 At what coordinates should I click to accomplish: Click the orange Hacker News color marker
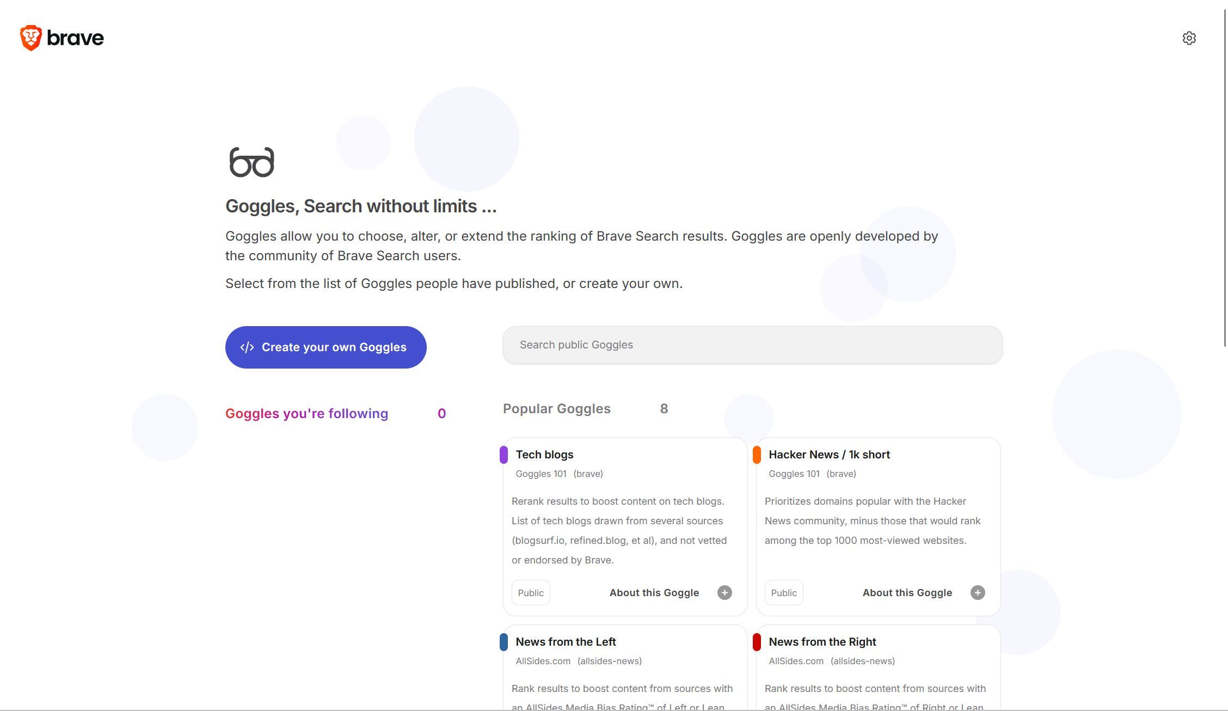click(757, 455)
